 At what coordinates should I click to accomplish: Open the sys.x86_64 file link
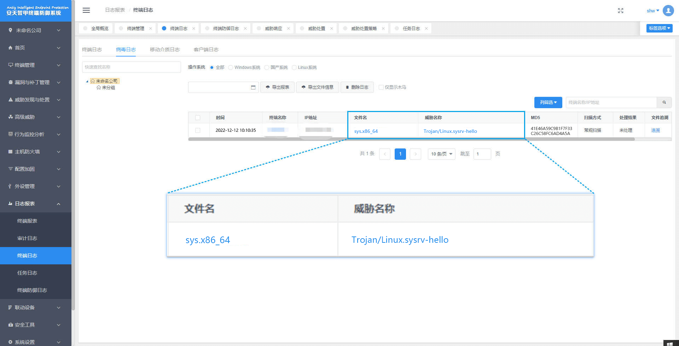click(366, 131)
